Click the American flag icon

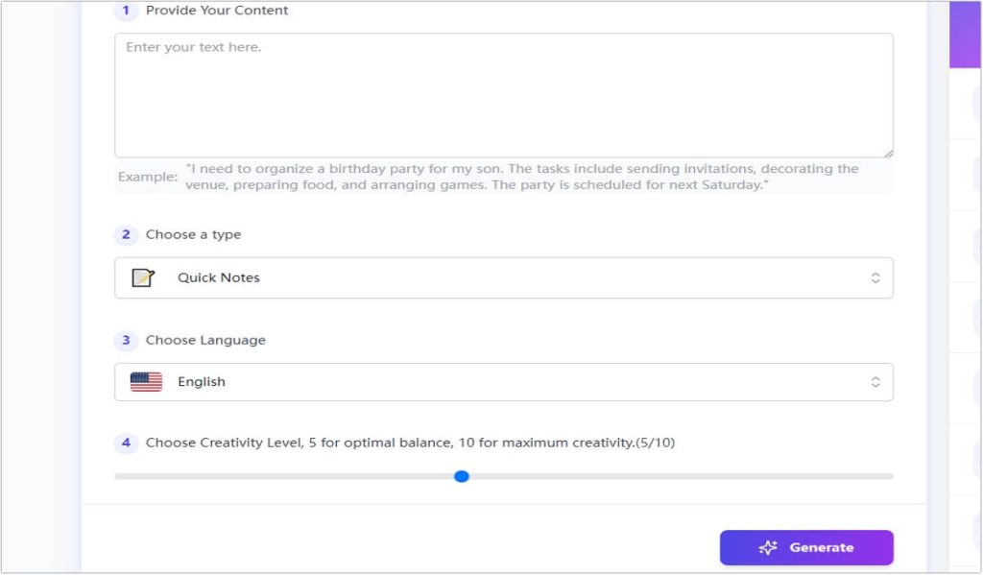coord(147,381)
